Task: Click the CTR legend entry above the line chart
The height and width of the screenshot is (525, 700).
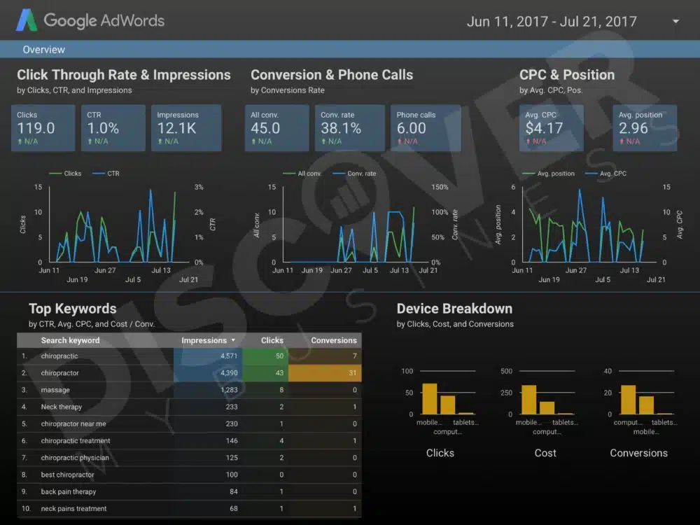Action: (x=106, y=173)
